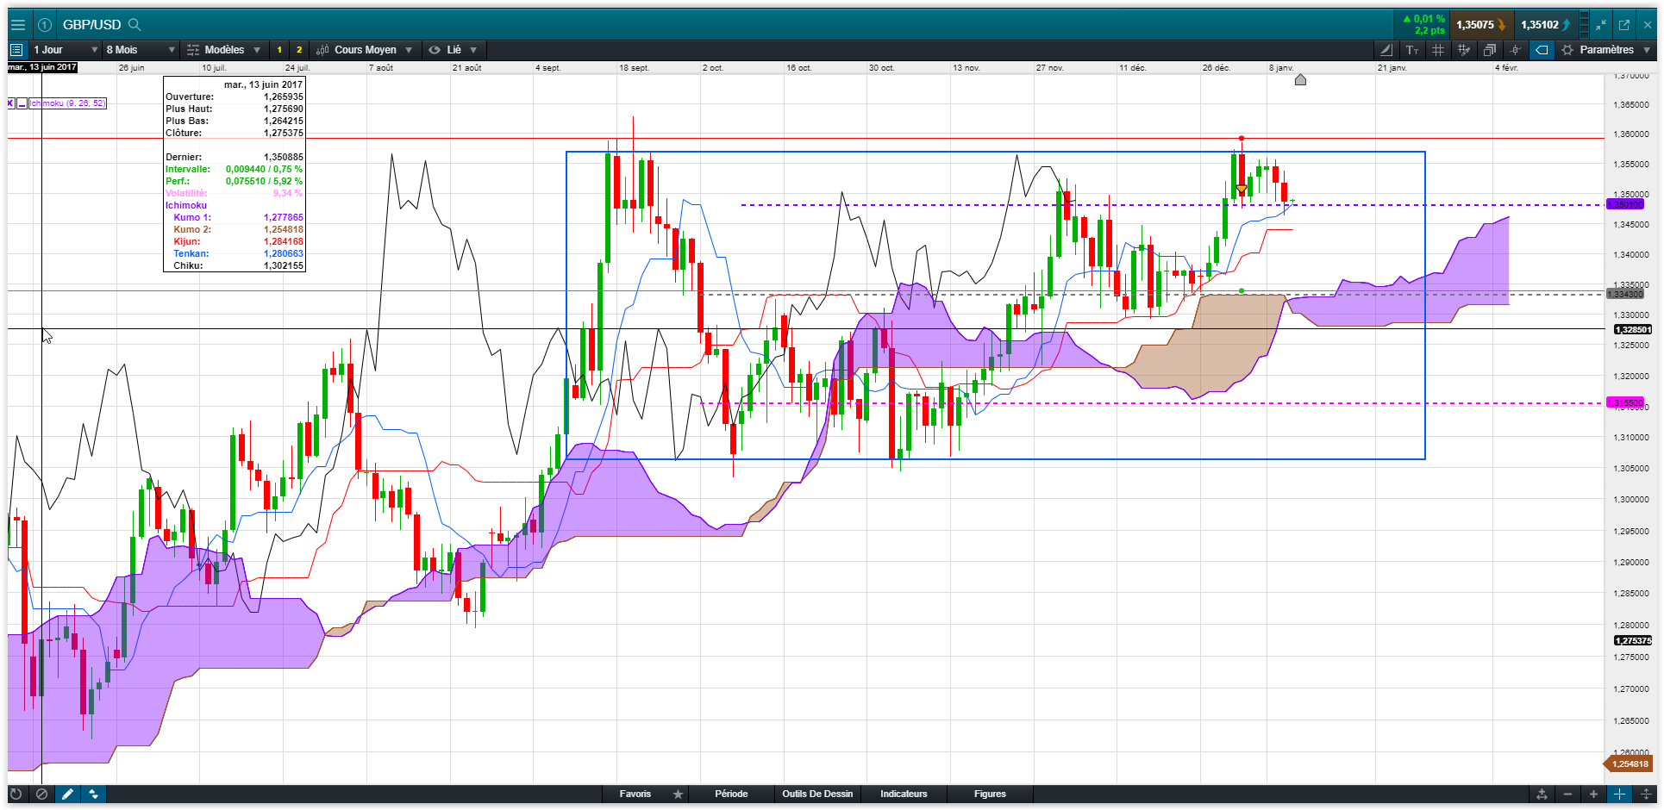The image size is (1664, 810).
Task: Click the circled number 1 chart icon
Action: click(45, 25)
